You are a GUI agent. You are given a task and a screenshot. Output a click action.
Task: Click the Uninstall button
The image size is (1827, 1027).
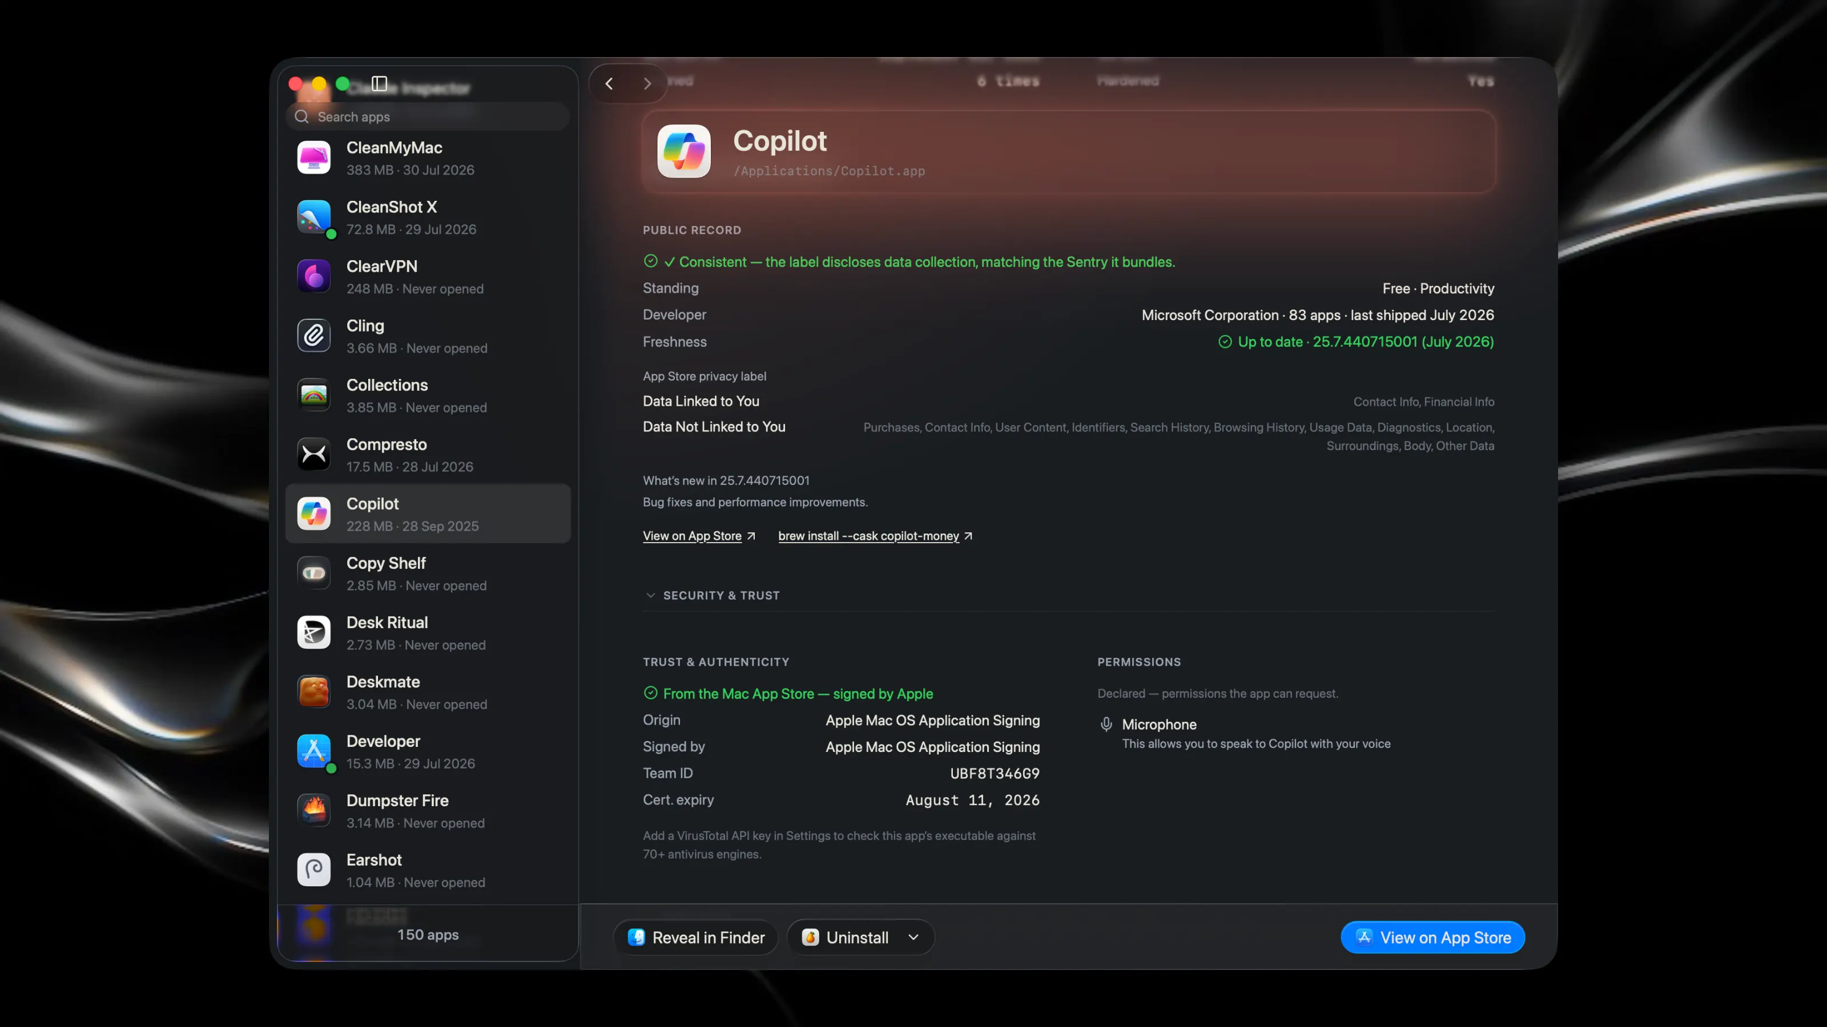[846, 937]
